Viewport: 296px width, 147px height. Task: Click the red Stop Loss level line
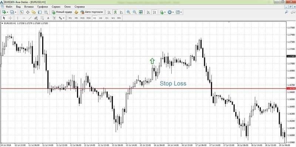tap(144, 88)
